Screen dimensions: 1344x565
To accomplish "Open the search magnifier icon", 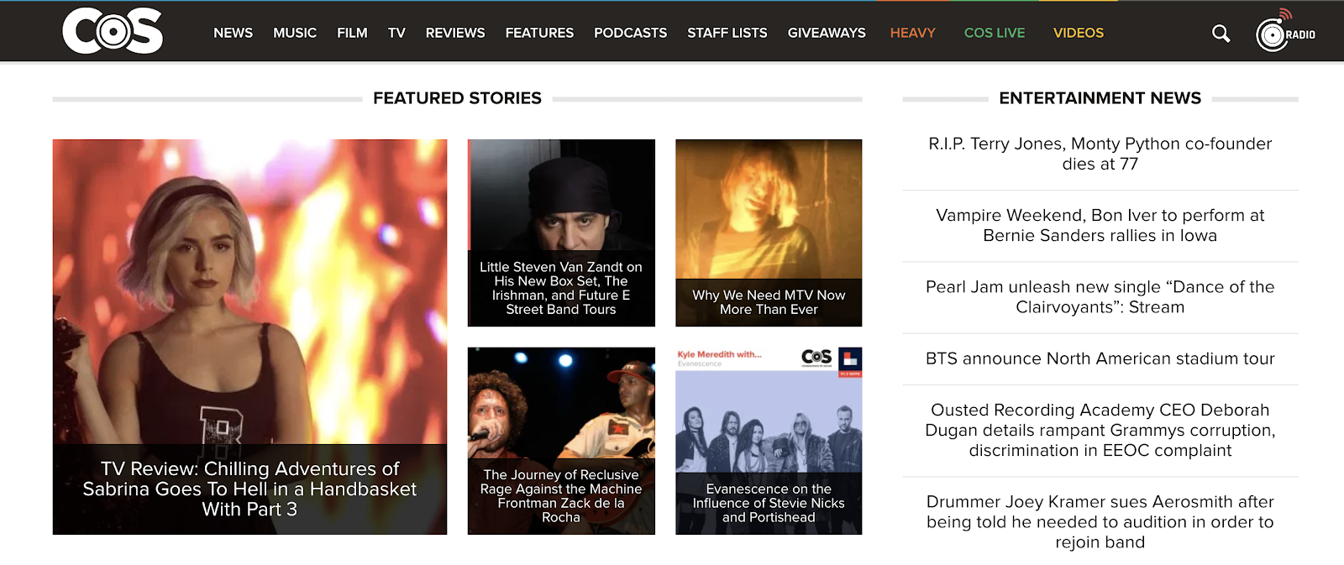I will 1220,33.
